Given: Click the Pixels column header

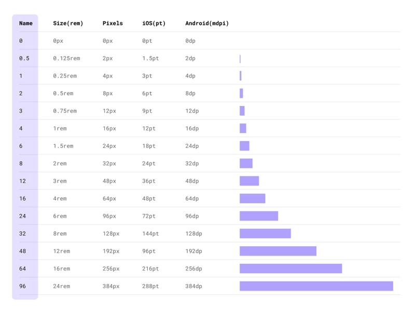Looking at the screenshot, I should (x=113, y=23).
